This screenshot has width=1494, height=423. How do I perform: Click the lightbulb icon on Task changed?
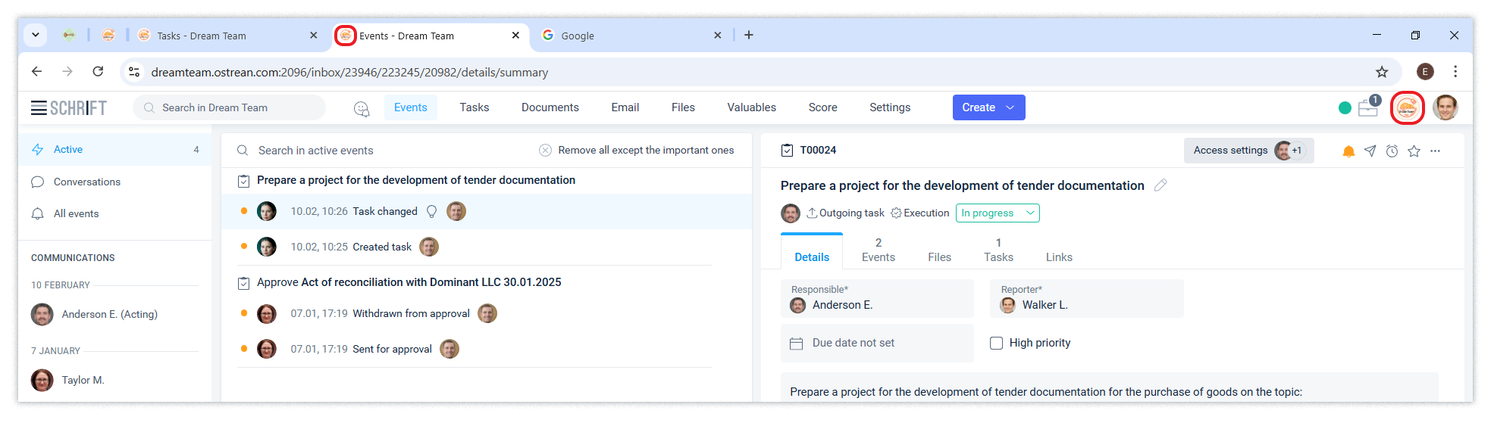tap(432, 212)
